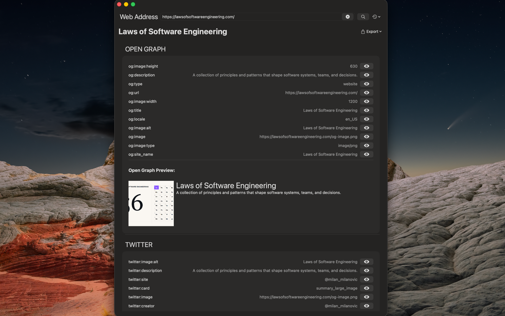Edit the web address URL field
The width and height of the screenshot is (505, 316).
[x=251, y=17]
